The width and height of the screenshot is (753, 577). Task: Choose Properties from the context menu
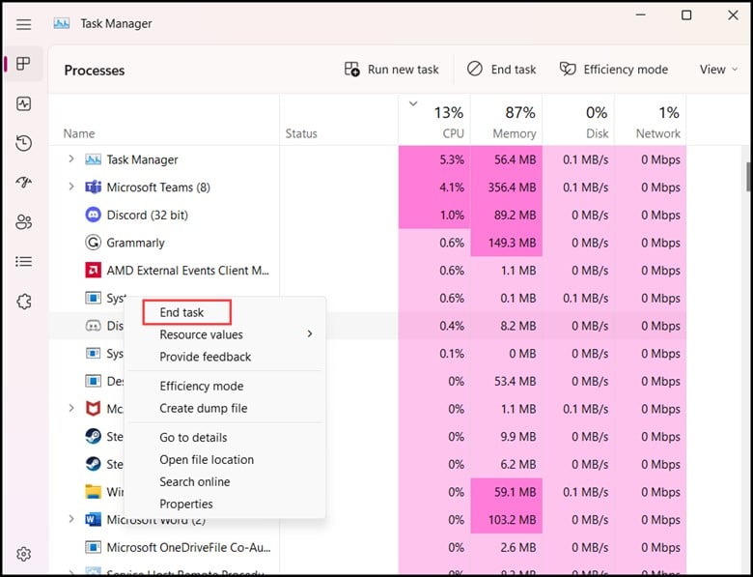[186, 504]
